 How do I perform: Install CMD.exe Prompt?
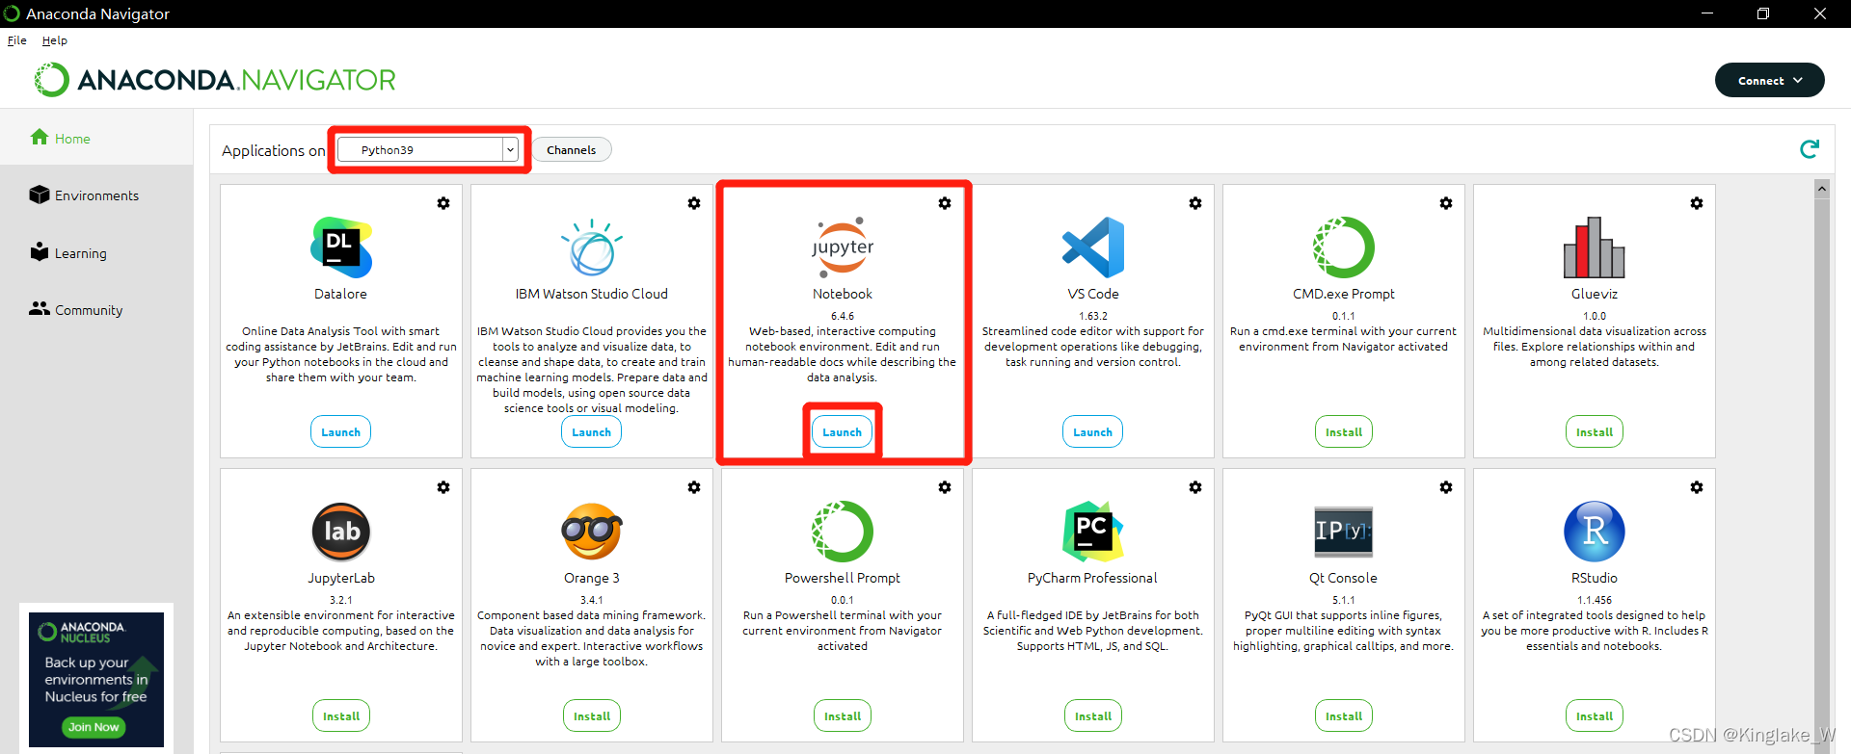coord(1344,432)
